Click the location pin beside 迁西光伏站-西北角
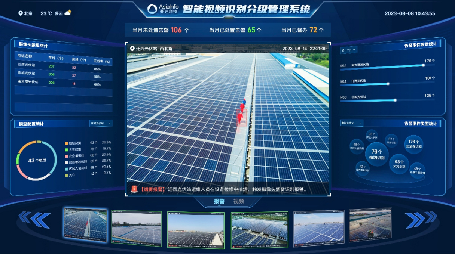Image resolution: width=455 pixels, height=254 pixels. [132, 49]
